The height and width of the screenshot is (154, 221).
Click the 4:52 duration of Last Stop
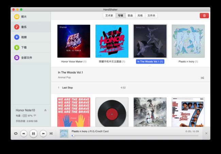(x=123, y=88)
